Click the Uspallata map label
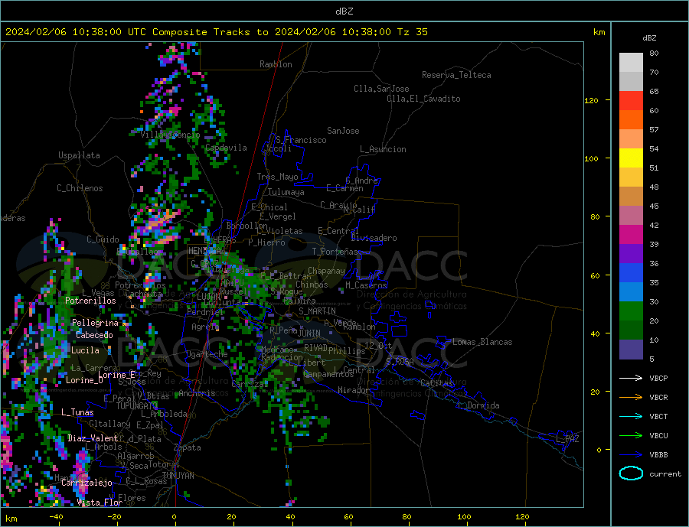 (79, 155)
